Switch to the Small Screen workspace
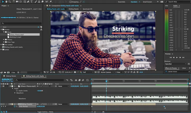The height and width of the screenshot is (113, 191). coord(147,2)
